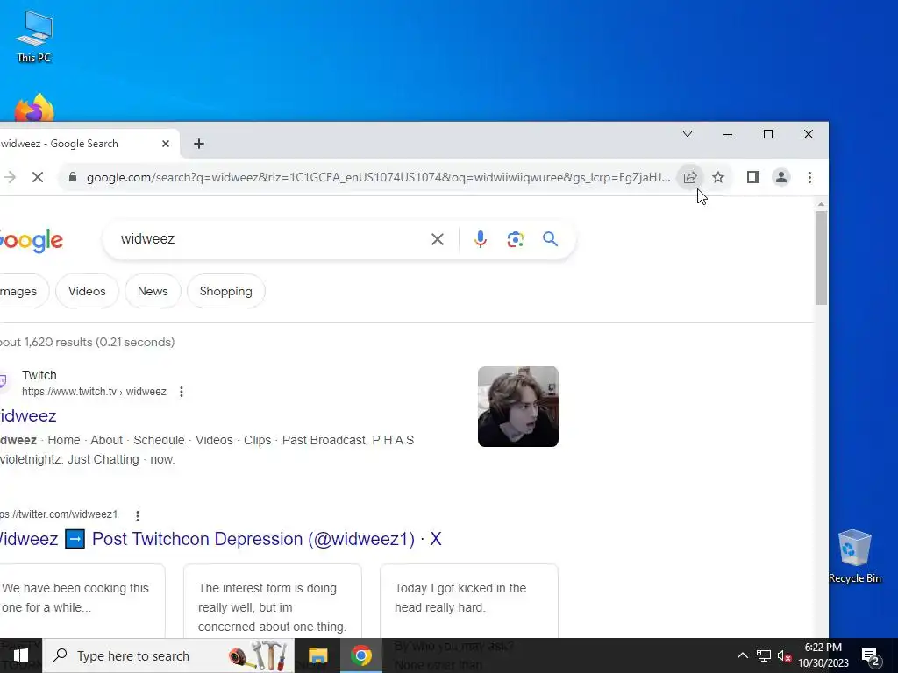Start voice search with microphone
The image size is (898, 673).
(x=481, y=239)
